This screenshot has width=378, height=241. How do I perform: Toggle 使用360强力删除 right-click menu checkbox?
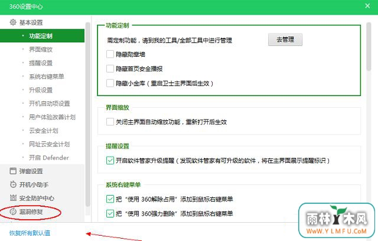[110, 213]
